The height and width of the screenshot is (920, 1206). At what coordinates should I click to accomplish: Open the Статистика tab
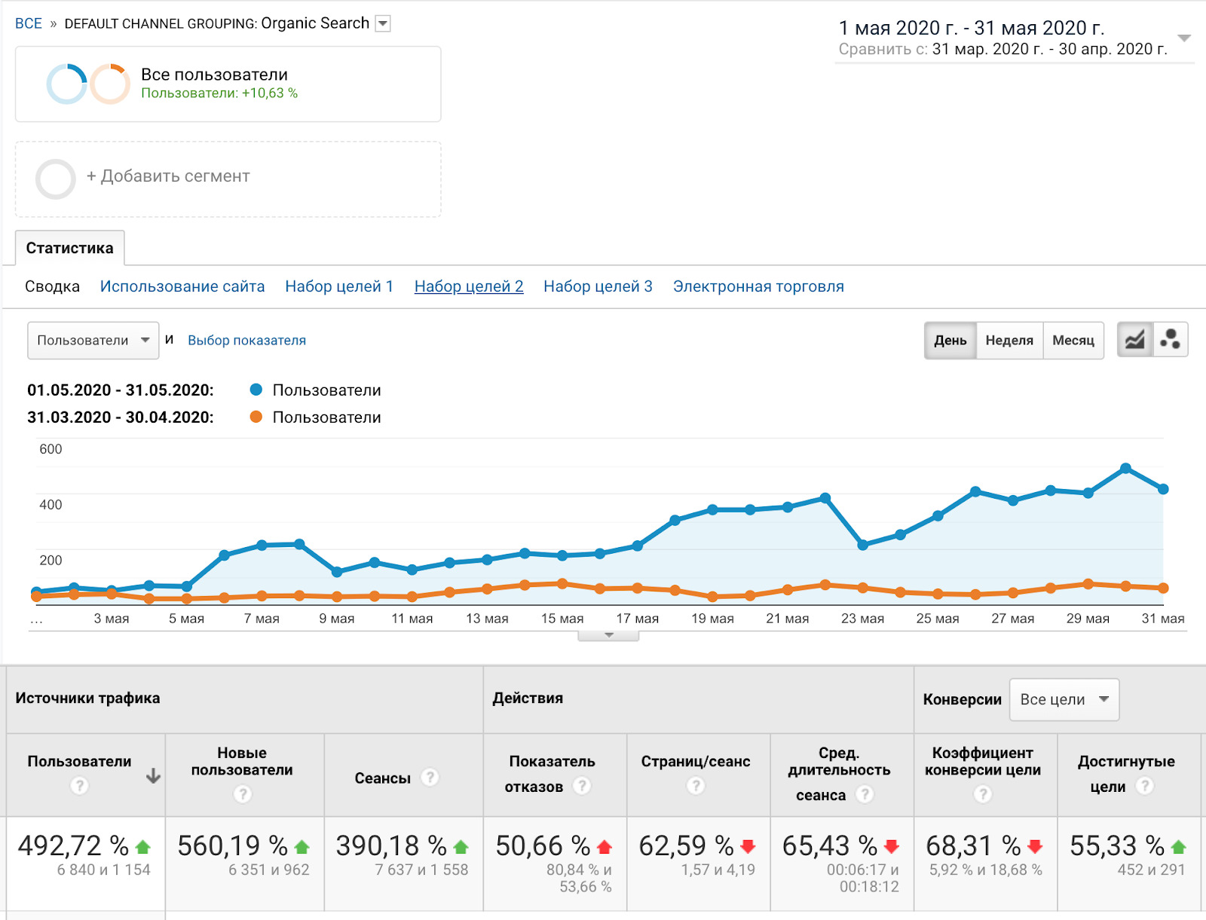point(69,248)
